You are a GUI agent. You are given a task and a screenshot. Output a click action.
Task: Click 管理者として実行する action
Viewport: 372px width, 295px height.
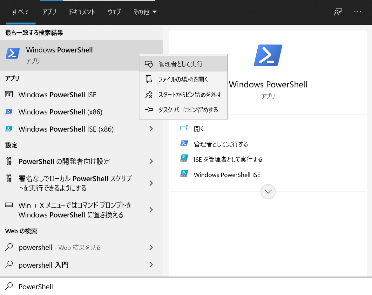point(221,144)
